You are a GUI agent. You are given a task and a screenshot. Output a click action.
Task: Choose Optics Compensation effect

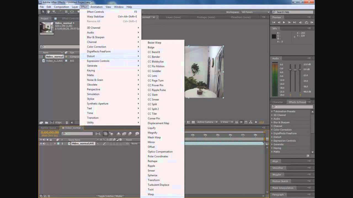[162, 152]
